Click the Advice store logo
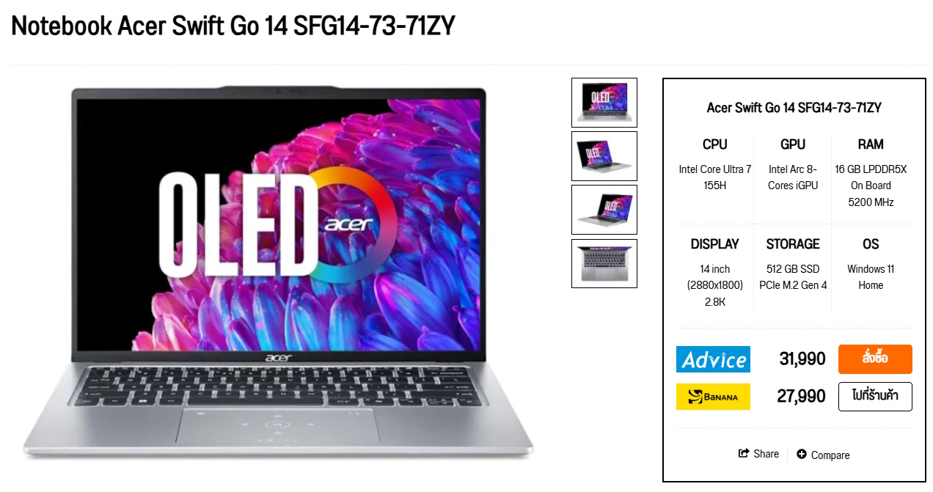Image resolution: width=933 pixels, height=492 pixels. coord(713,359)
